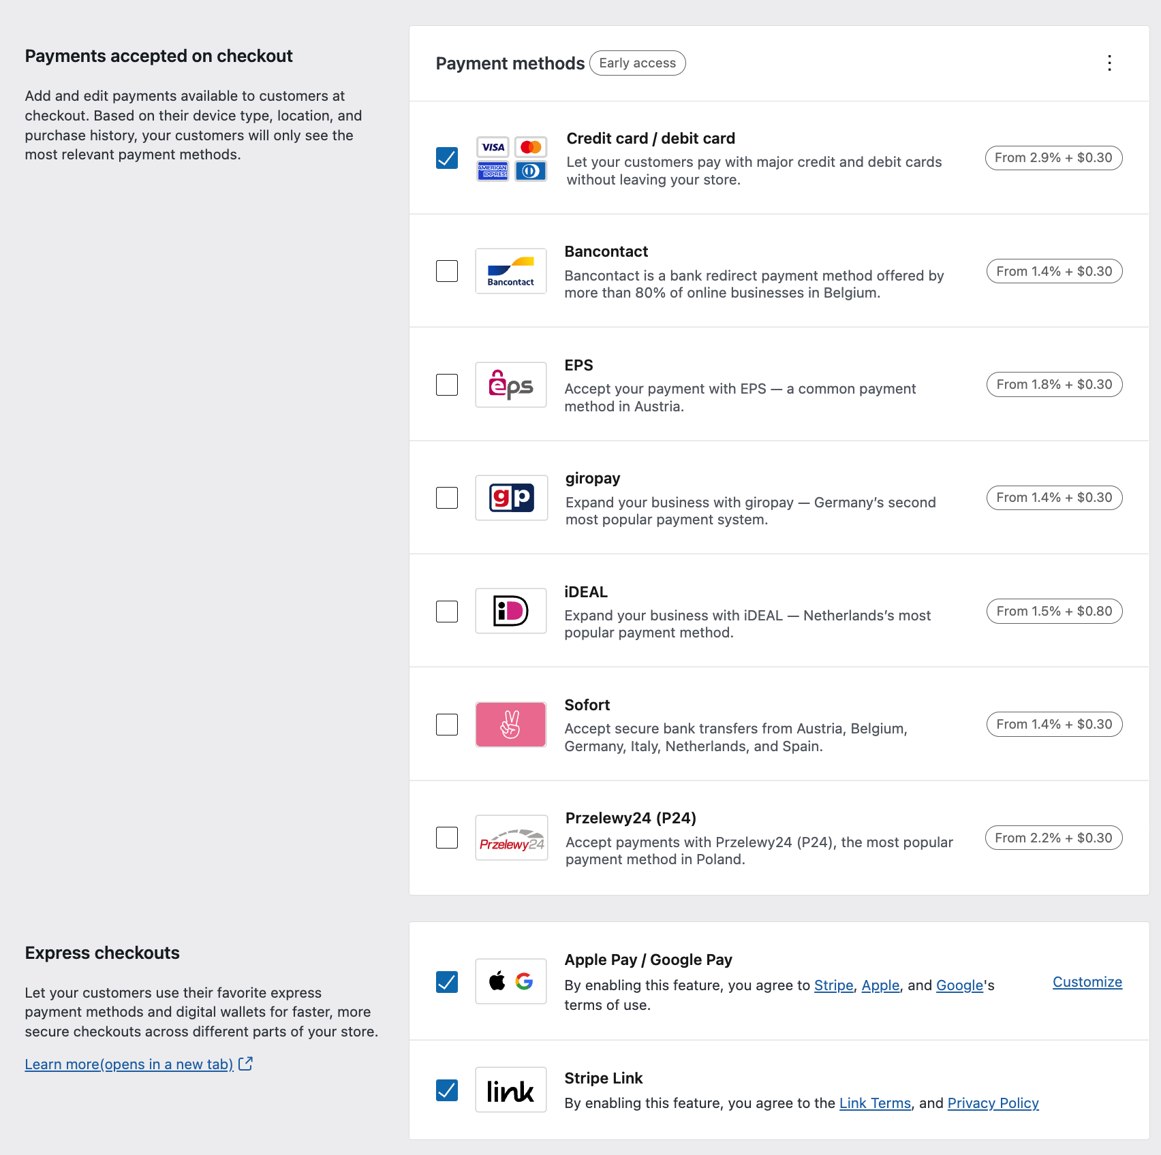Click the Early access badge
The width and height of the screenshot is (1161, 1155).
tap(637, 63)
